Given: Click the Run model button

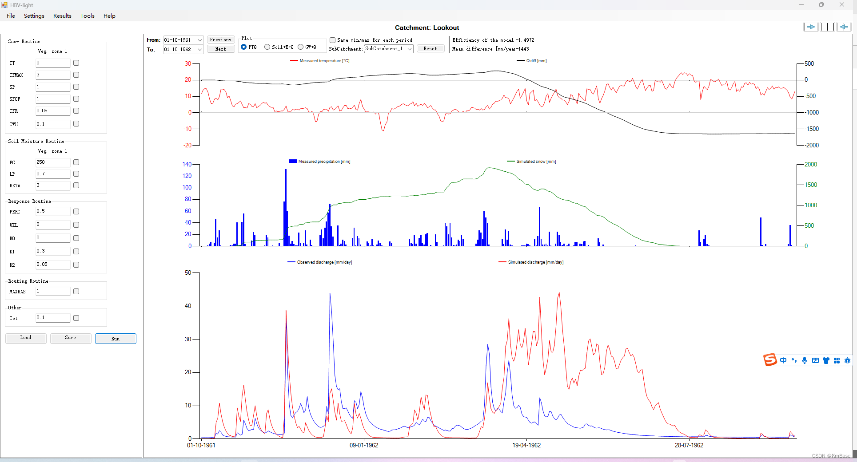Looking at the screenshot, I should pyautogui.click(x=116, y=339).
